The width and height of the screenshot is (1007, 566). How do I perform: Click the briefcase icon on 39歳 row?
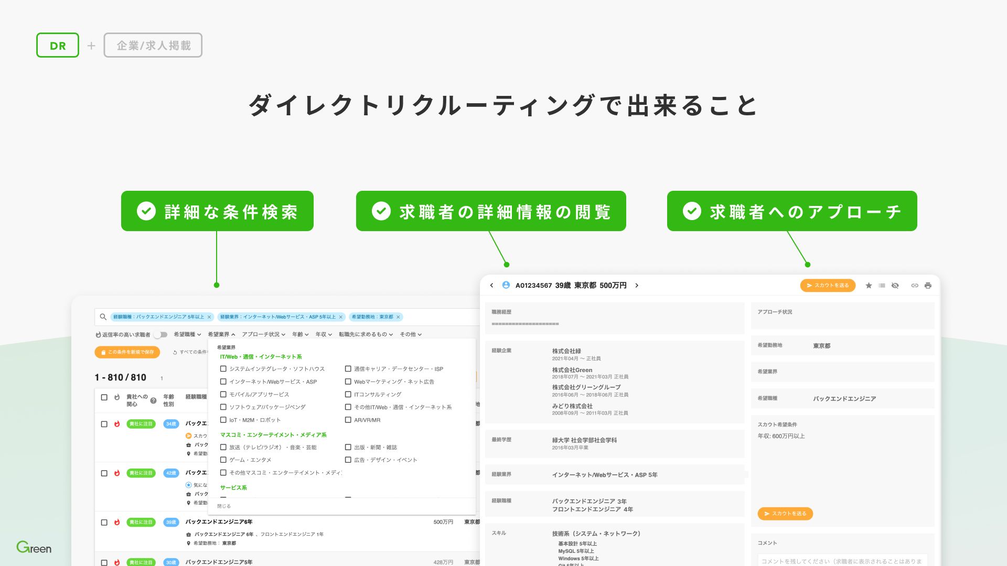188,535
